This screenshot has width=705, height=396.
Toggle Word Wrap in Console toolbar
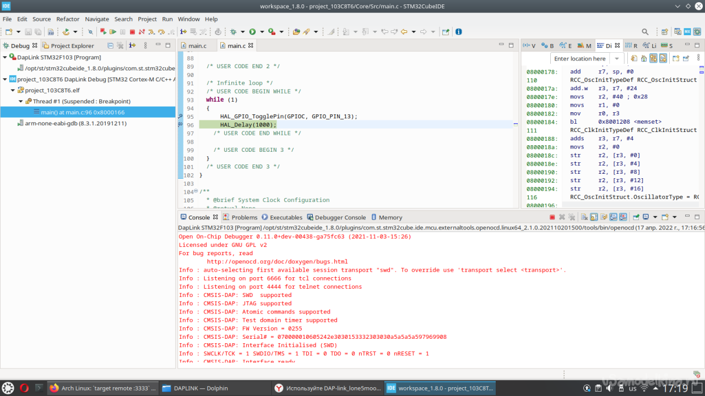[x=604, y=217]
